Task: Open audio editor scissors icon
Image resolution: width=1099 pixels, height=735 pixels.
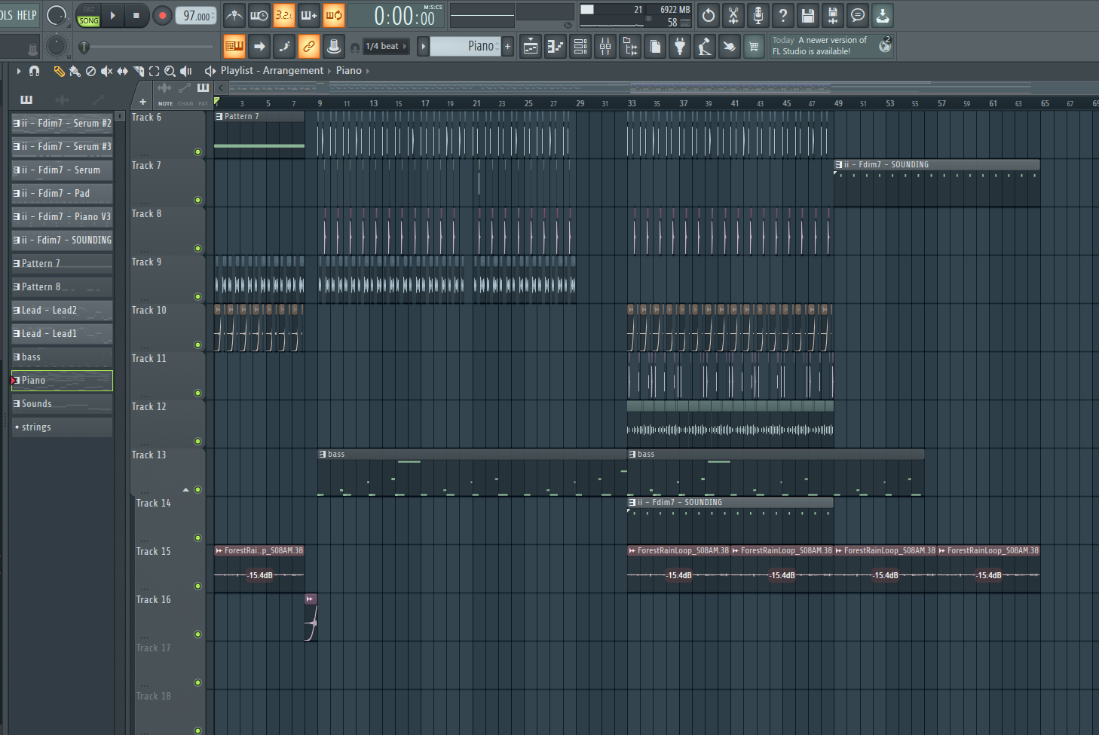Action: [733, 15]
